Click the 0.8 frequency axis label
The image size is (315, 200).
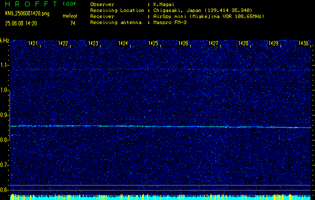[x=4, y=140]
